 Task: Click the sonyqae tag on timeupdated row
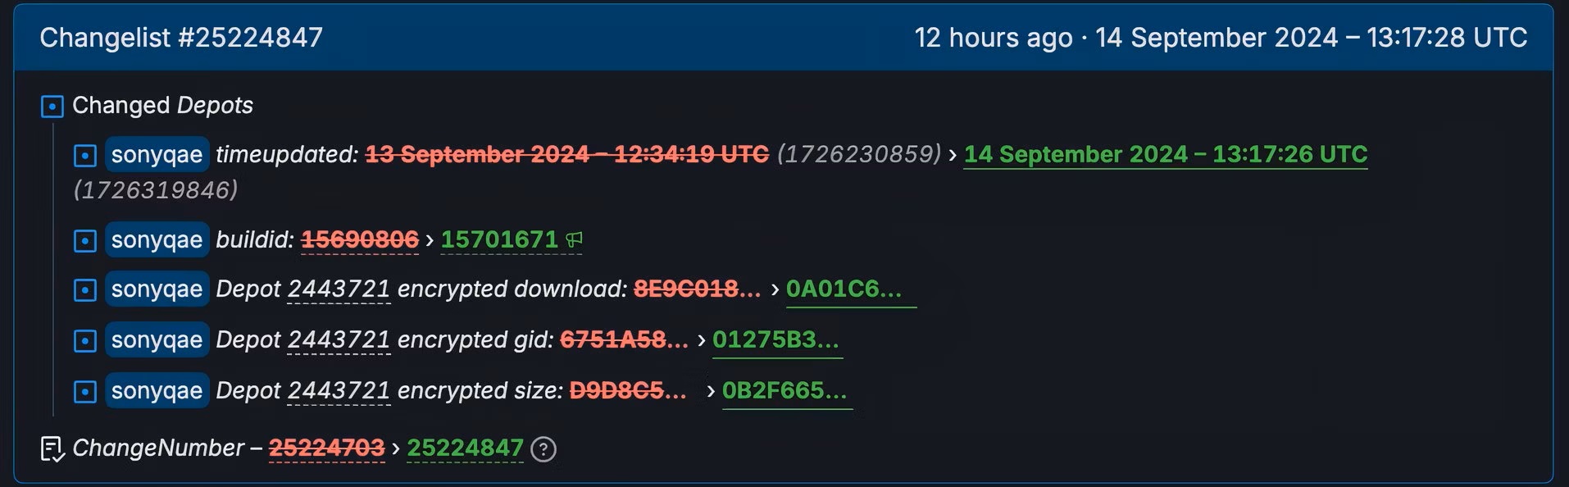click(x=157, y=154)
